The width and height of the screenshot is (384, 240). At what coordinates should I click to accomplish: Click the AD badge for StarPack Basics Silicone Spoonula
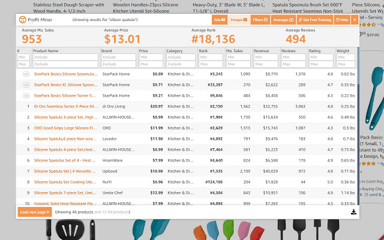(x=26, y=74)
